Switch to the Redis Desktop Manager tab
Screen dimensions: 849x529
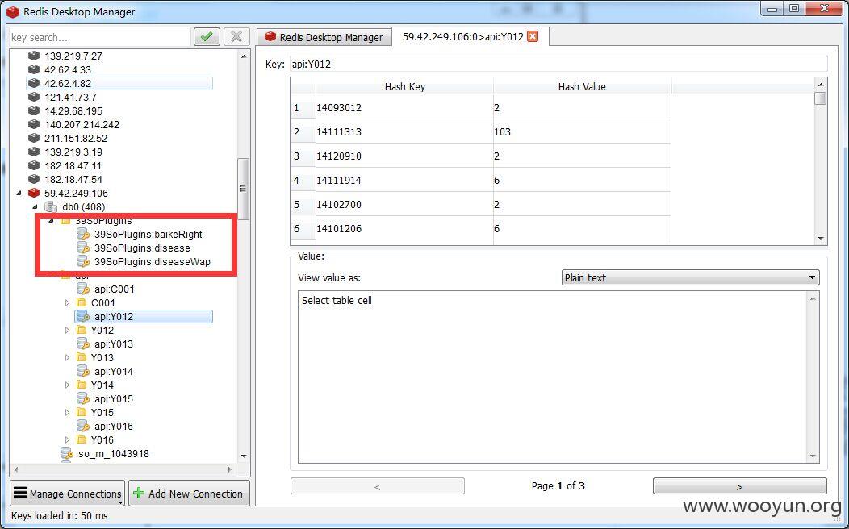(324, 37)
